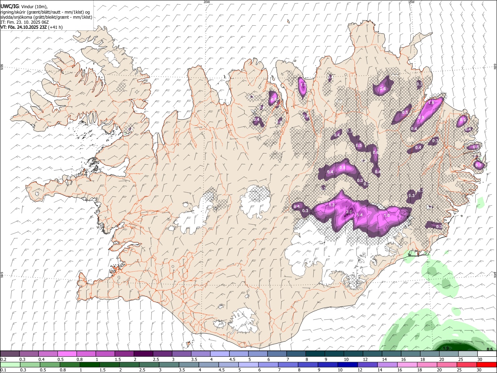497x373 pixels.
Task: Select the '10' label in the upper legend
Action: click(x=346, y=359)
